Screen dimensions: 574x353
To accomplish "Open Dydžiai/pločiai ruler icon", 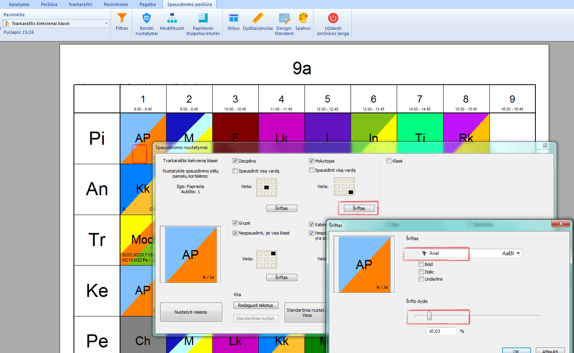I will click(x=258, y=19).
